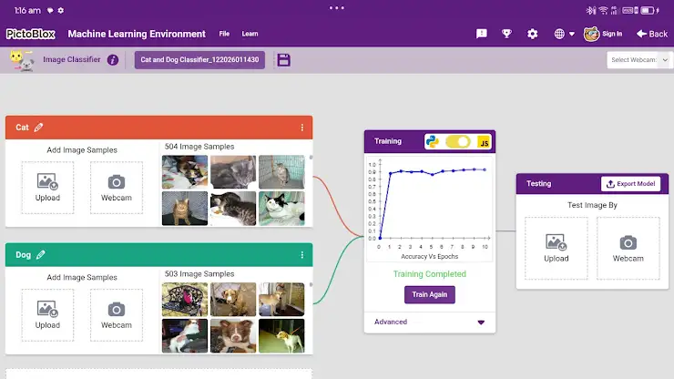Open the Cat class three-dot menu
Image resolution: width=674 pixels, height=379 pixels.
click(x=302, y=128)
